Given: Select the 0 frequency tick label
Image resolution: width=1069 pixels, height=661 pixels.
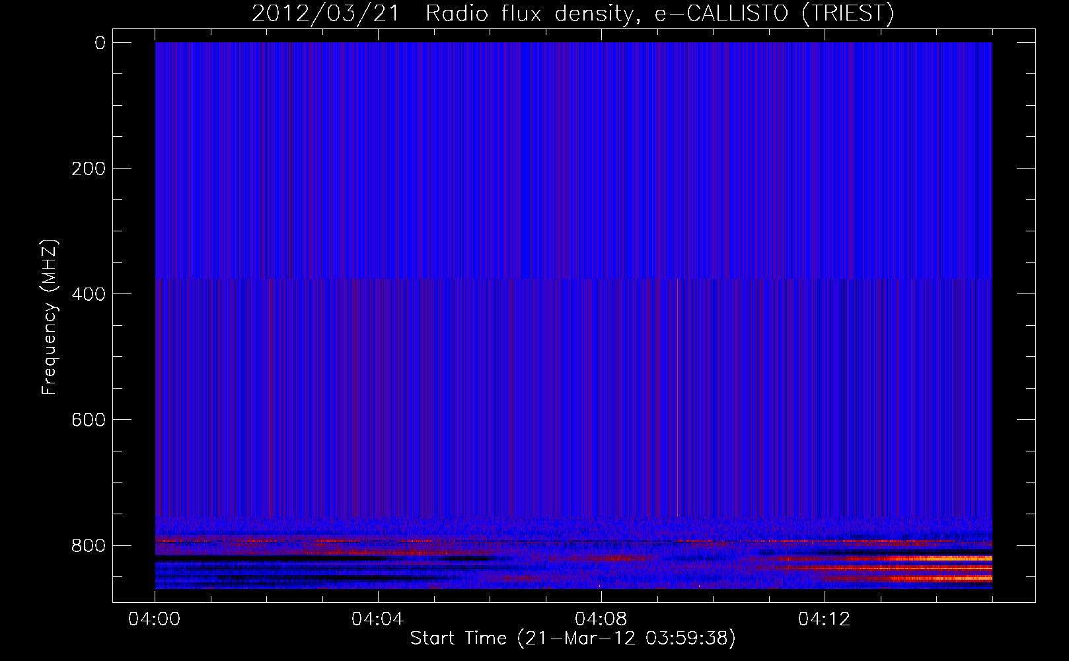Looking at the screenshot, I should tap(100, 44).
